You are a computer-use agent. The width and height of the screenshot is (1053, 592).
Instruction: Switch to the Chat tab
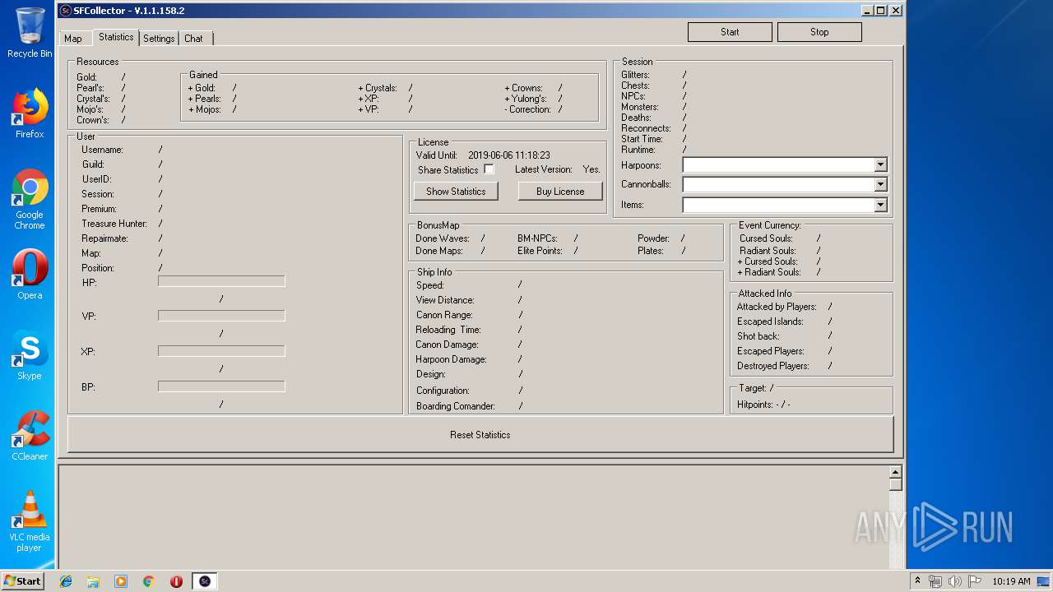click(x=194, y=39)
